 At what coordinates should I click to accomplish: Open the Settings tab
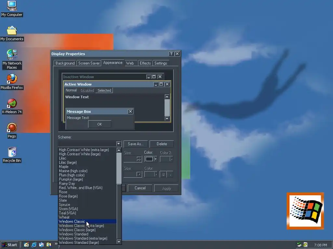pyautogui.click(x=161, y=63)
